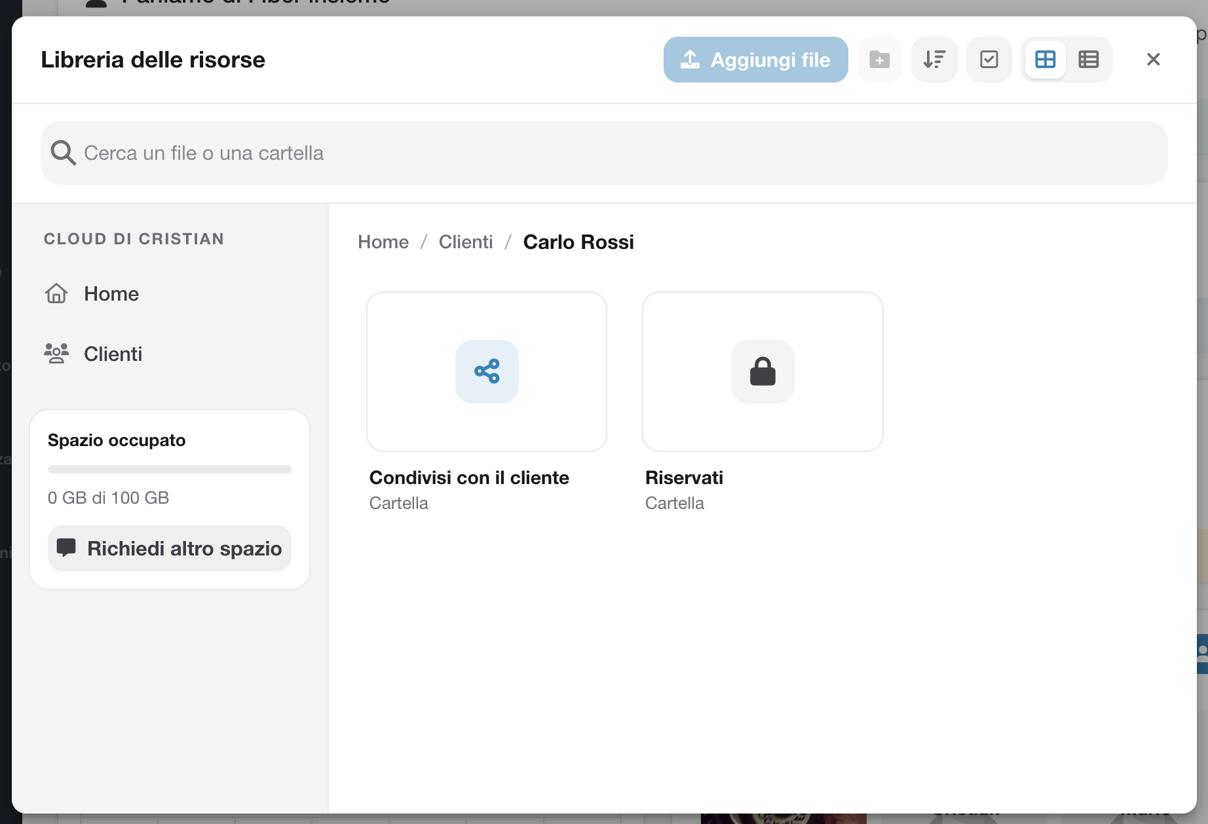This screenshot has height=824, width=1208.
Task: Close the Libreria delle risorse dialog
Action: 1153,60
